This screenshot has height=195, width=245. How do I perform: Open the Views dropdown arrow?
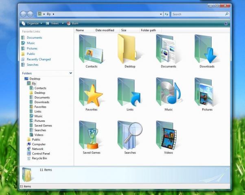pyautogui.click(x=63, y=24)
